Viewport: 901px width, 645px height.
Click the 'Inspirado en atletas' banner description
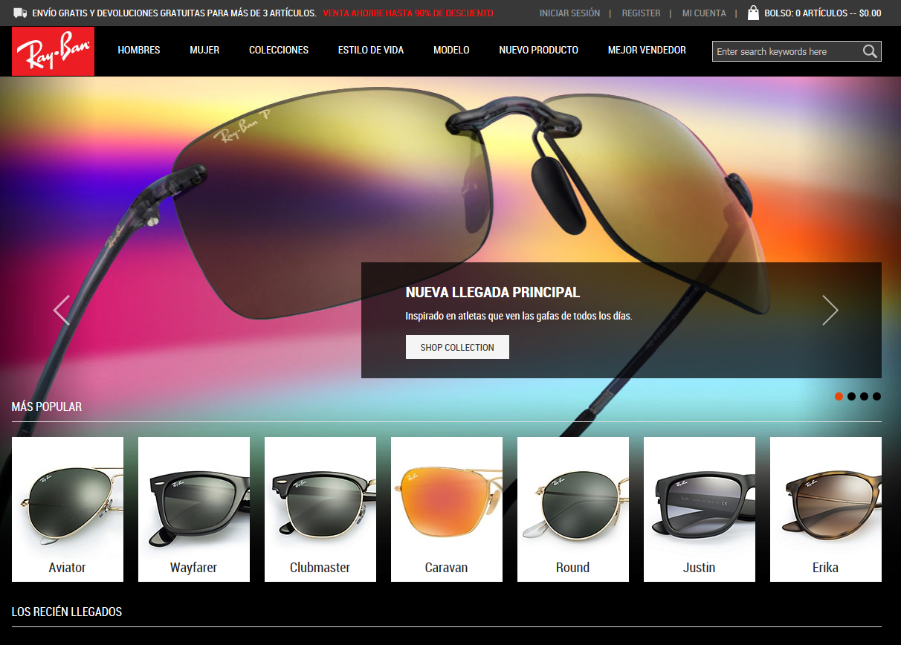point(518,316)
